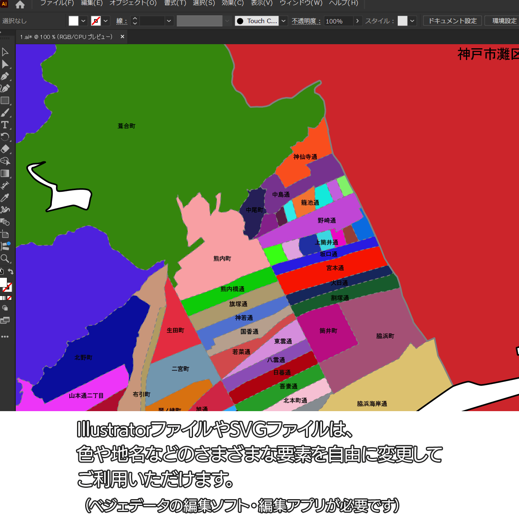Activate the Type tool
This screenshot has width=519, height=519.
click(5, 125)
